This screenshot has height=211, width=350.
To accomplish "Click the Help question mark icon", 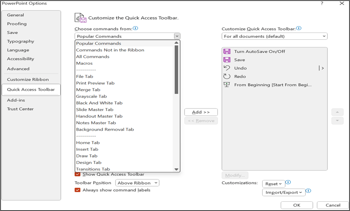I will click(x=322, y=3).
